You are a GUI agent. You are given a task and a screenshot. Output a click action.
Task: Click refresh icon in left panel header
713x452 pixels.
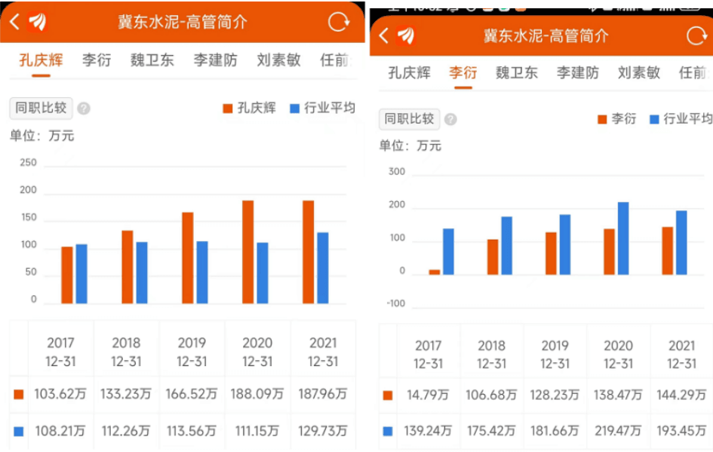click(x=339, y=22)
